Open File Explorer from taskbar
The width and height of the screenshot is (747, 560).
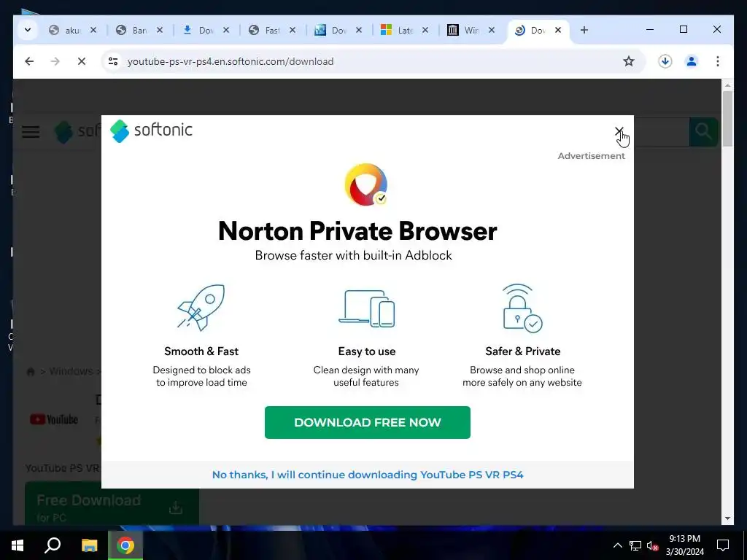89,545
